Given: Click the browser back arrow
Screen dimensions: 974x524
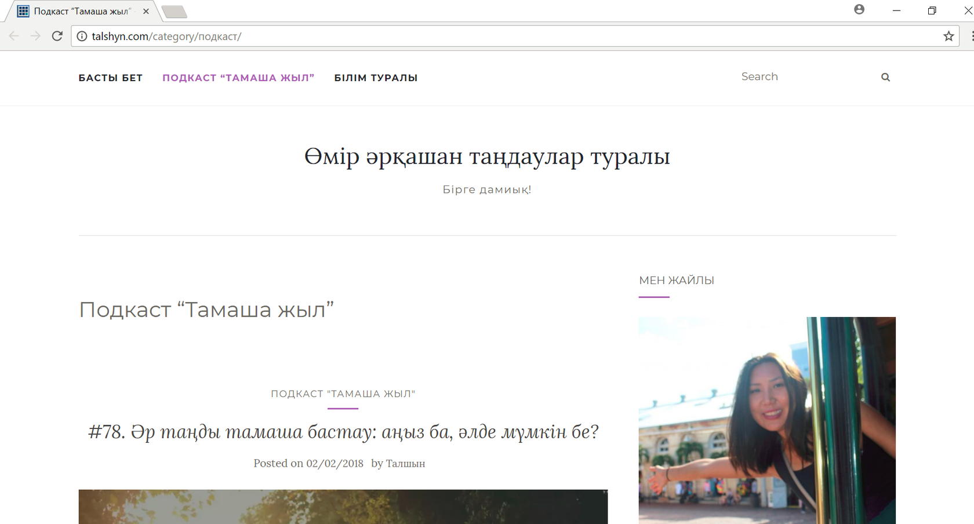Looking at the screenshot, I should [14, 36].
